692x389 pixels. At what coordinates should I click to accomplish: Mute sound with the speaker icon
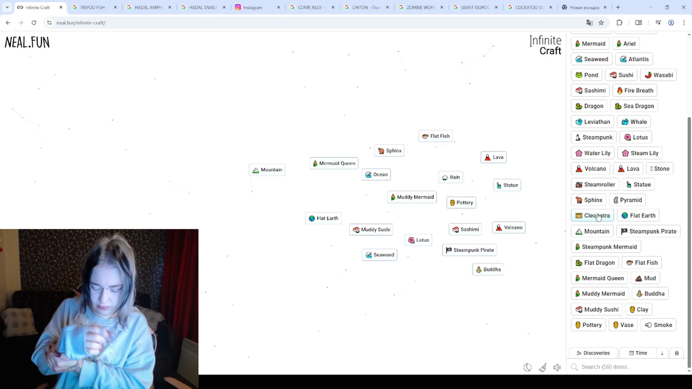pos(557,367)
